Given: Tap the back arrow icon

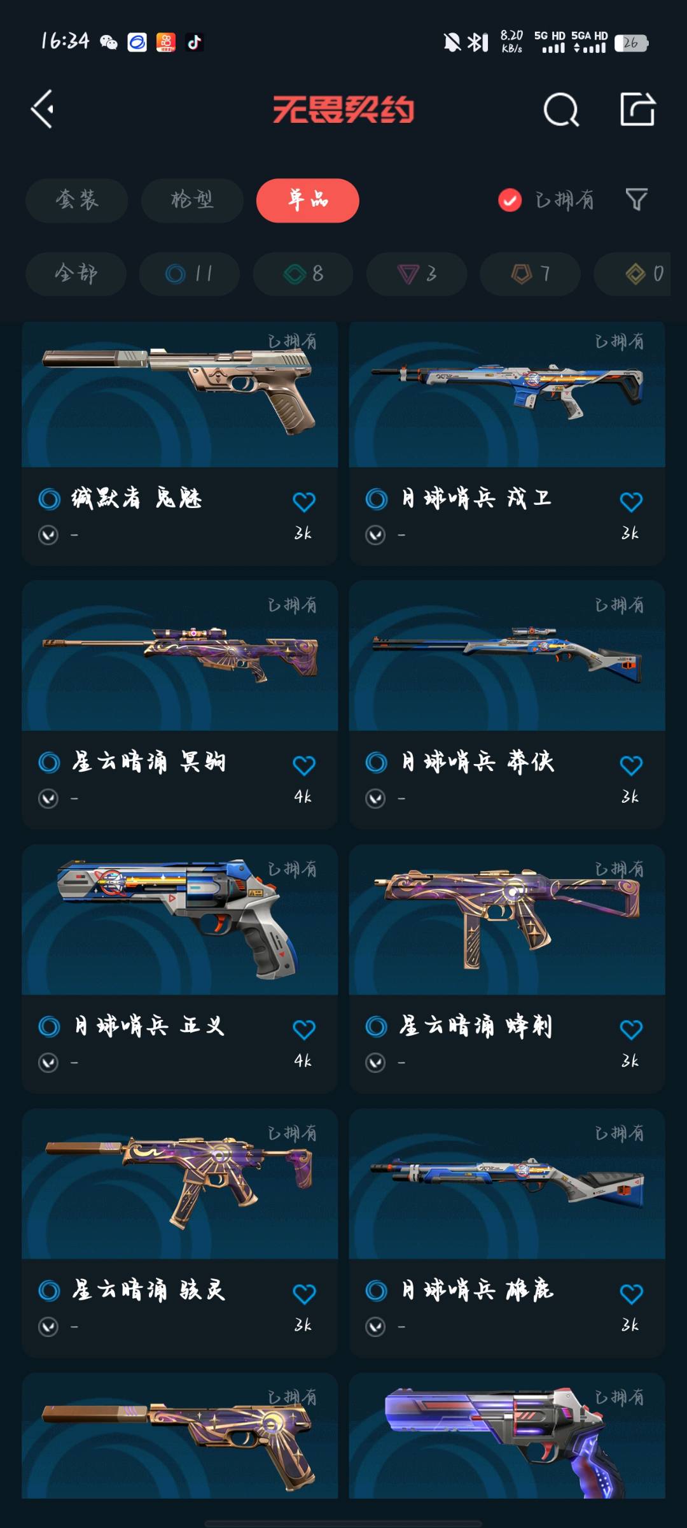Looking at the screenshot, I should click(x=43, y=109).
